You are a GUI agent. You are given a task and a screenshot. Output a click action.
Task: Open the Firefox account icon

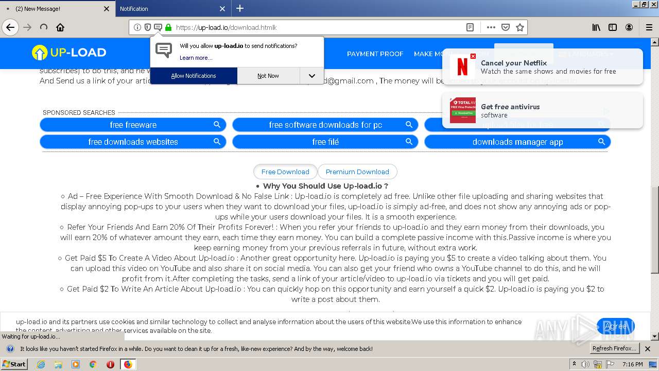tap(629, 27)
